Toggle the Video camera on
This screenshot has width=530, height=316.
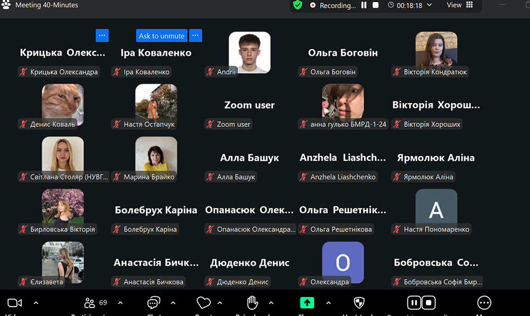15,303
